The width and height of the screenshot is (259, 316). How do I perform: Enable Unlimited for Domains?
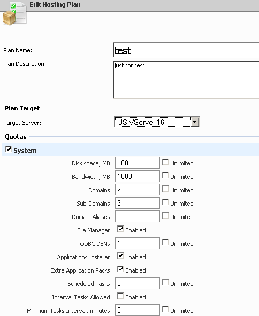pyautogui.click(x=165, y=189)
